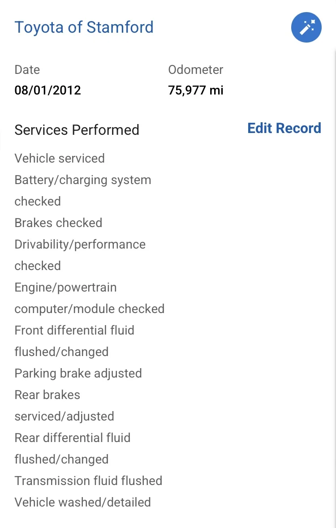Click the Vehicle washed/detailed line
Image resolution: width=336 pixels, height=528 pixels.
click(x=82, y=502)
